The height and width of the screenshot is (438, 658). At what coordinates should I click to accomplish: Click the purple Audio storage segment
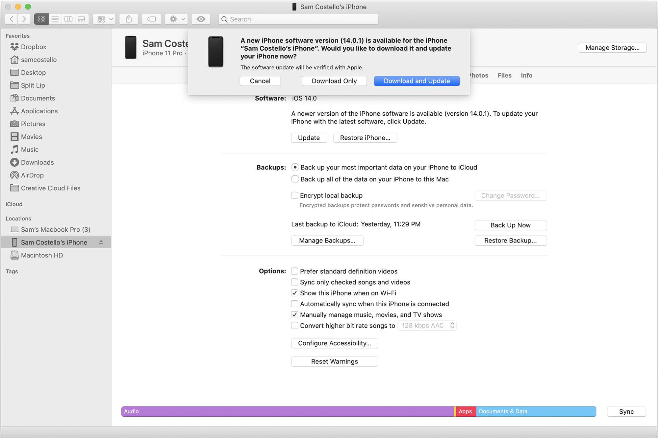[x=288, y=411]
